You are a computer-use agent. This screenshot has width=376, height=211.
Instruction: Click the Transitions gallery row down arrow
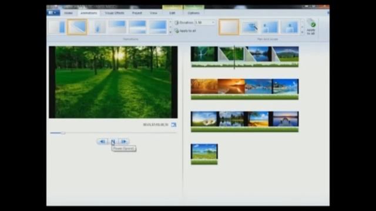point(170,27)
